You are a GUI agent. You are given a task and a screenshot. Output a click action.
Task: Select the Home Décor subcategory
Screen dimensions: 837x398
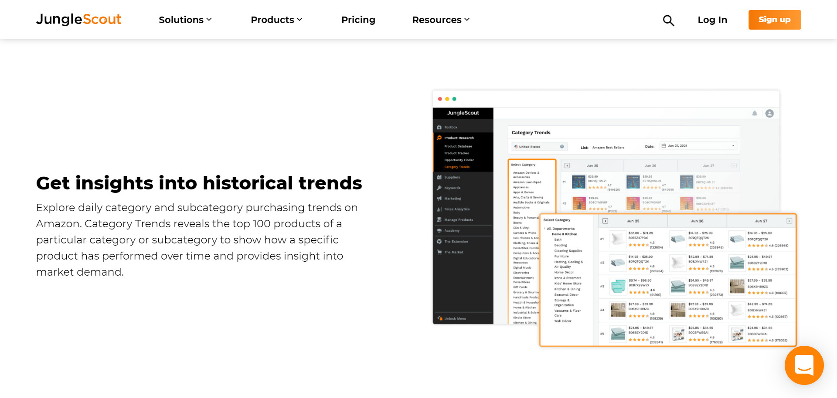click(x=564, y=272)
